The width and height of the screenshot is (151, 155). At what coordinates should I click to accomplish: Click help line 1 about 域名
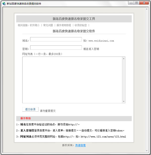(48, 124)
